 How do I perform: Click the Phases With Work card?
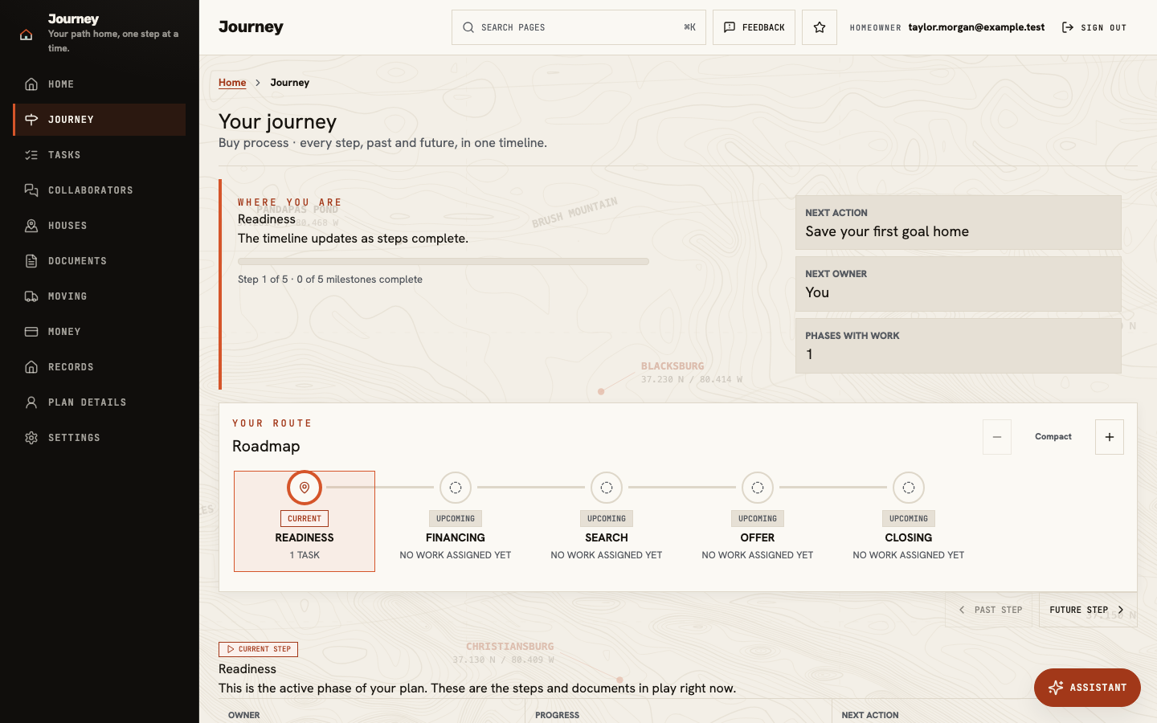point(958,345)
